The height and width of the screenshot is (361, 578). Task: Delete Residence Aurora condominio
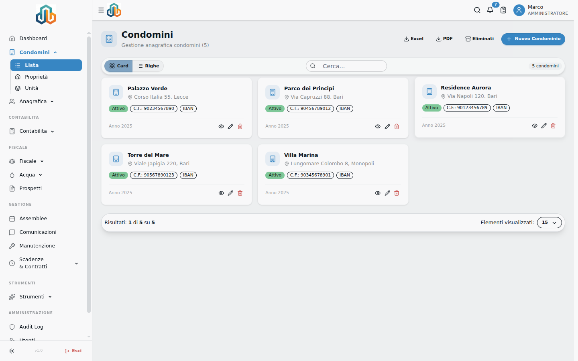553,126
